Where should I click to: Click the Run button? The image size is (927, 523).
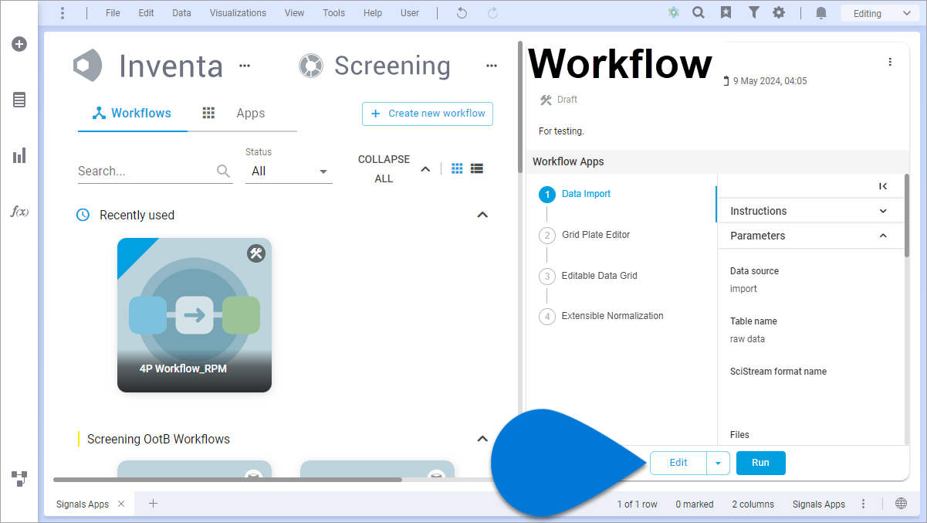point(760,463)
